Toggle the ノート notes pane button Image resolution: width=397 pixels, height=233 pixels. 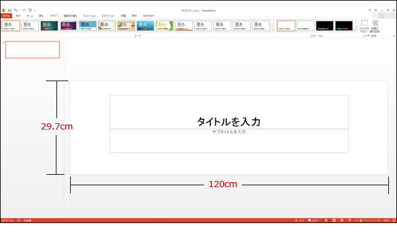(300, 221)
